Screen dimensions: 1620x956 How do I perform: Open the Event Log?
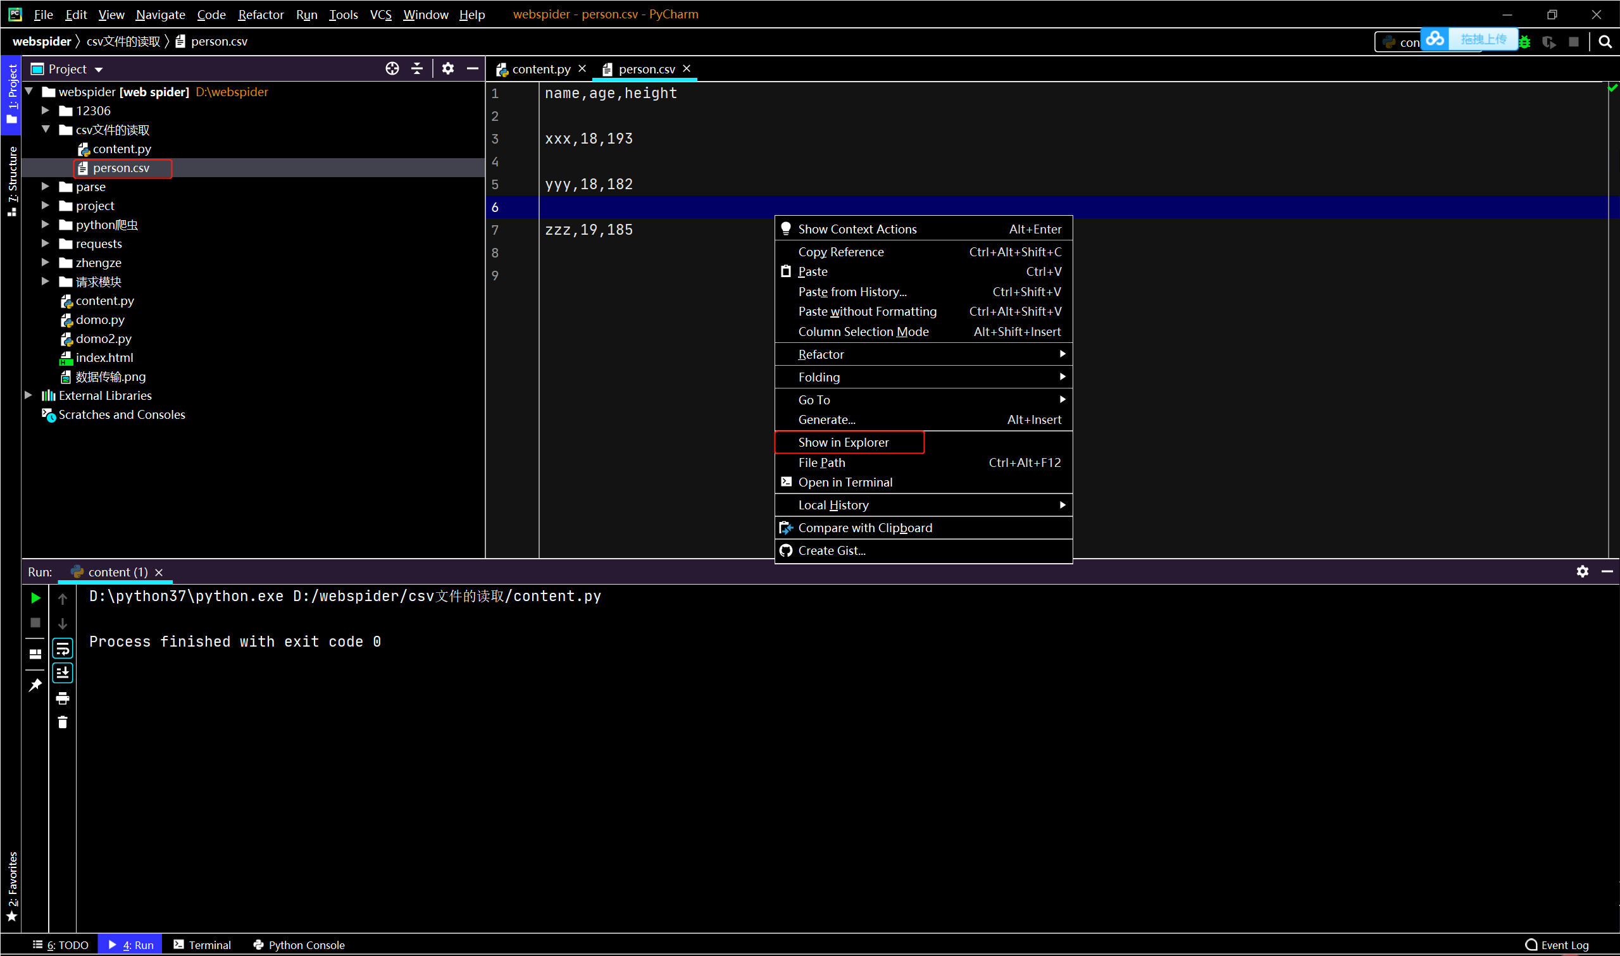click(x=1557, y=945)
